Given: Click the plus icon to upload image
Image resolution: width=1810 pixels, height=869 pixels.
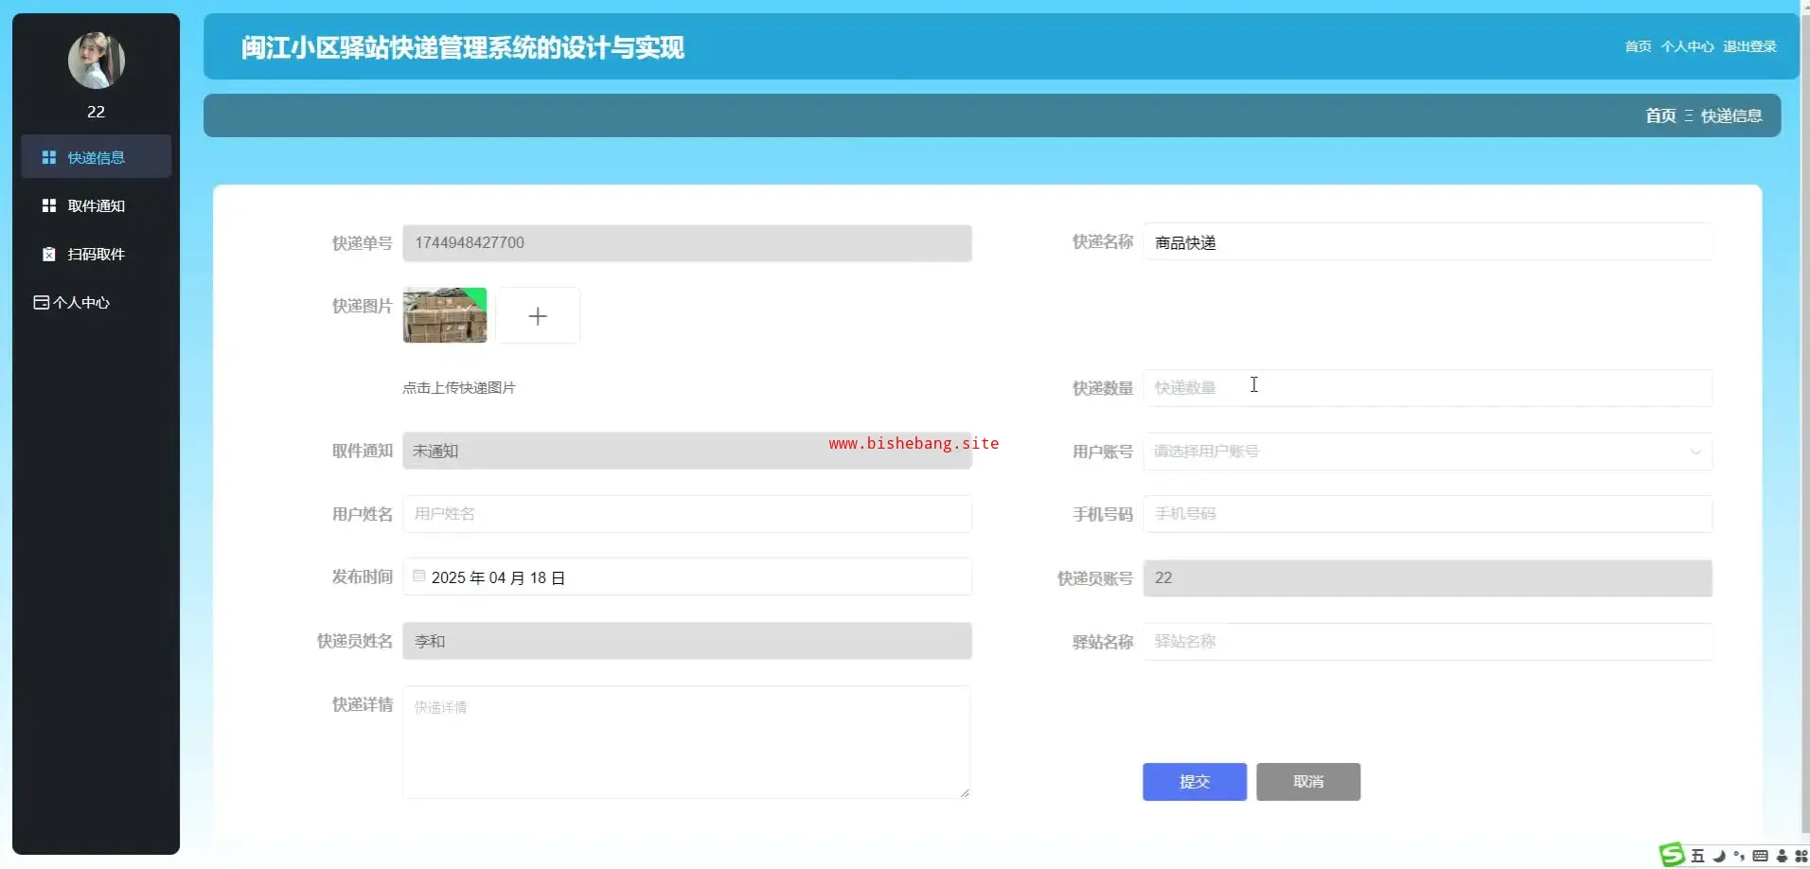Looking at the screenshot, I should tap(538, 316).
